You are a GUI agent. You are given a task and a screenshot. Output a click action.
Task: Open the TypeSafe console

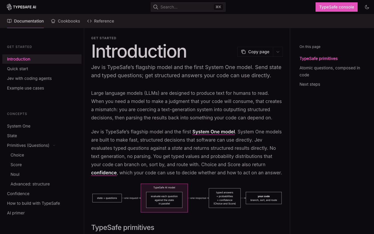pyautogui.click(x=337, y=7)
